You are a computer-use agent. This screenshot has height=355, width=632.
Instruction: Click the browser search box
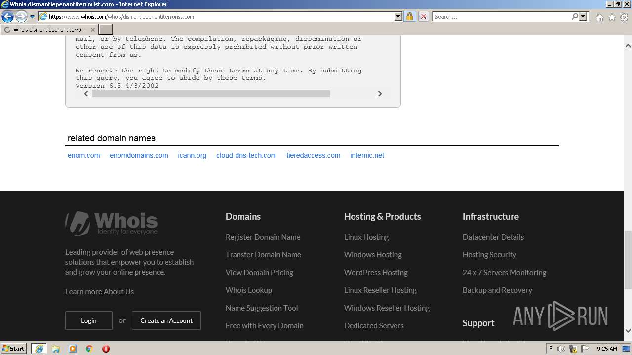(x=501, y=17)
